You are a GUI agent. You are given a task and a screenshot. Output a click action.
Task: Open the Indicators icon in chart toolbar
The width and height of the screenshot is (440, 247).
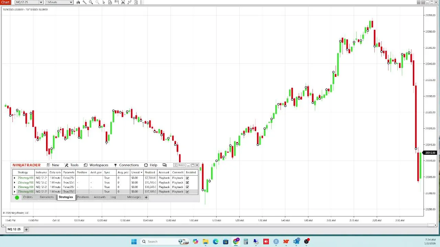[123, 2]
